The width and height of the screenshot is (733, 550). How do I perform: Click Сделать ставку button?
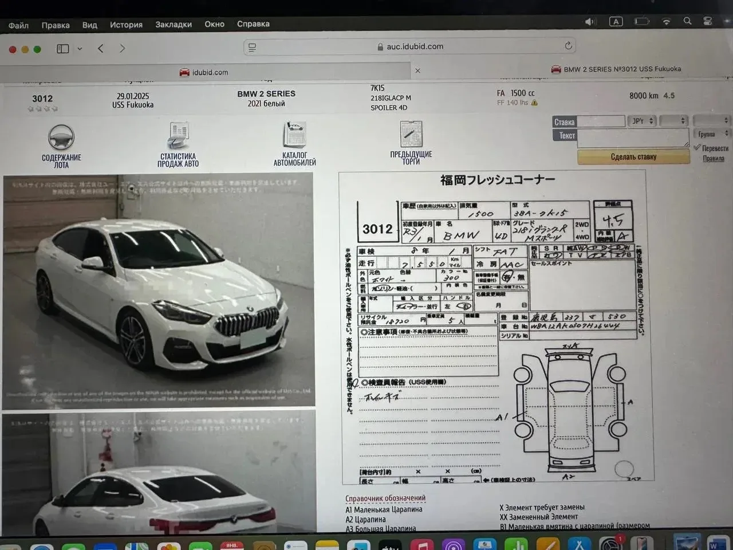point(633,156)
